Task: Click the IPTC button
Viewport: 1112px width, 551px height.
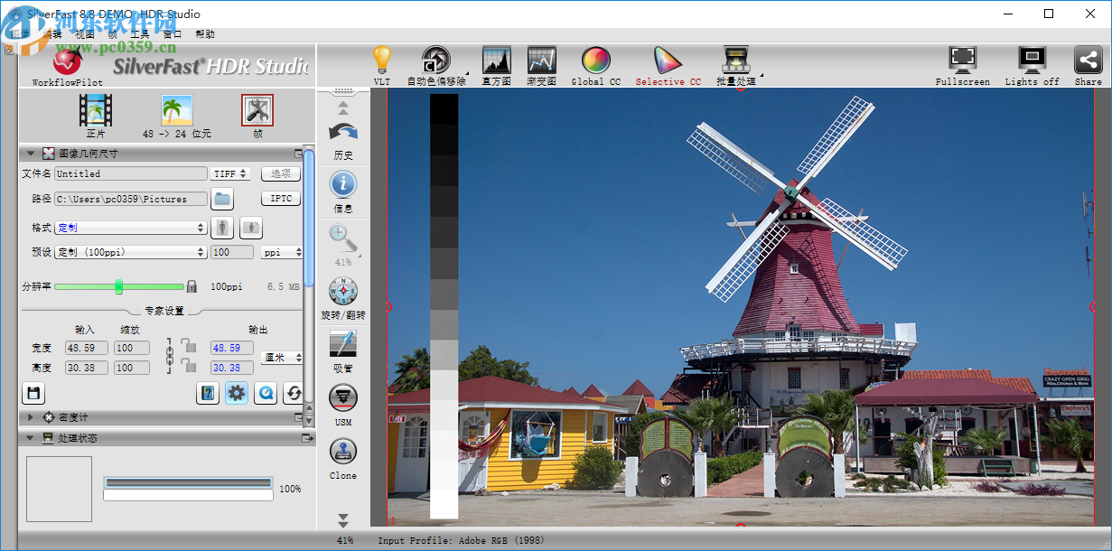Action: 280,198
